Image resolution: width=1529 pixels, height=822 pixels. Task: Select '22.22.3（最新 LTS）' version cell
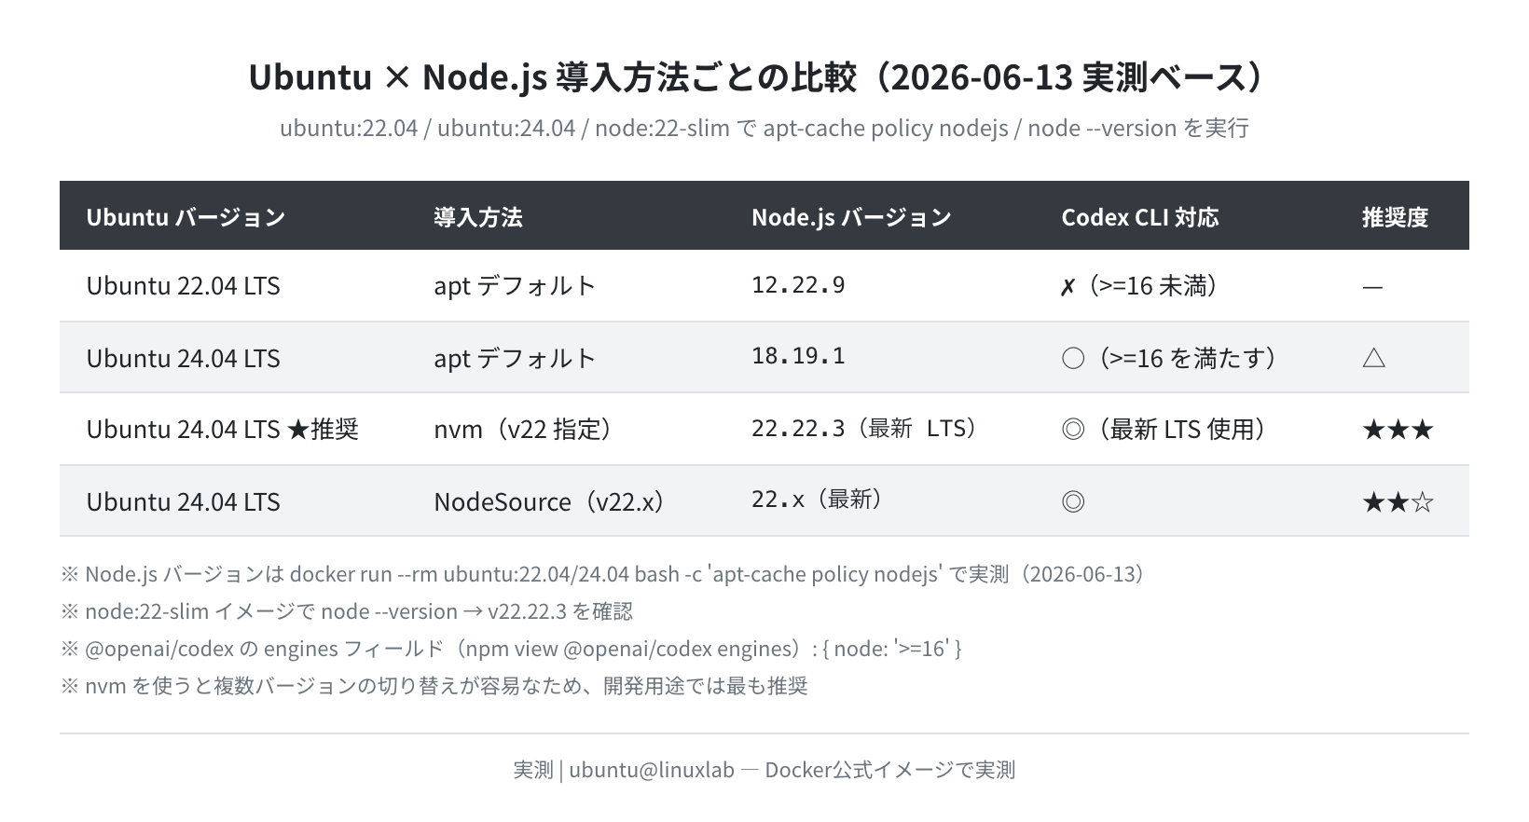tap(865, 429)
